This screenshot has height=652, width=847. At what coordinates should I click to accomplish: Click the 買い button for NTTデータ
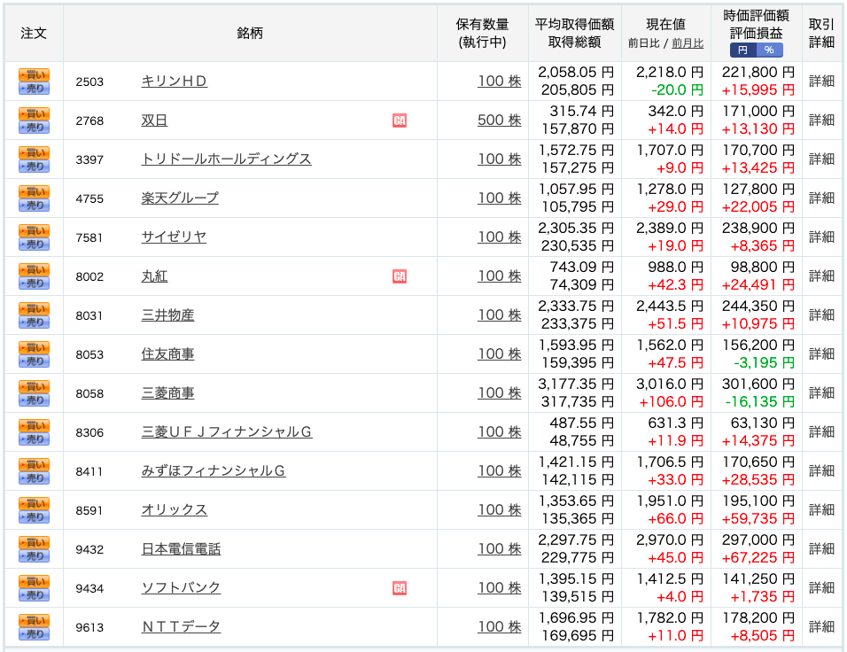point(34,620)
